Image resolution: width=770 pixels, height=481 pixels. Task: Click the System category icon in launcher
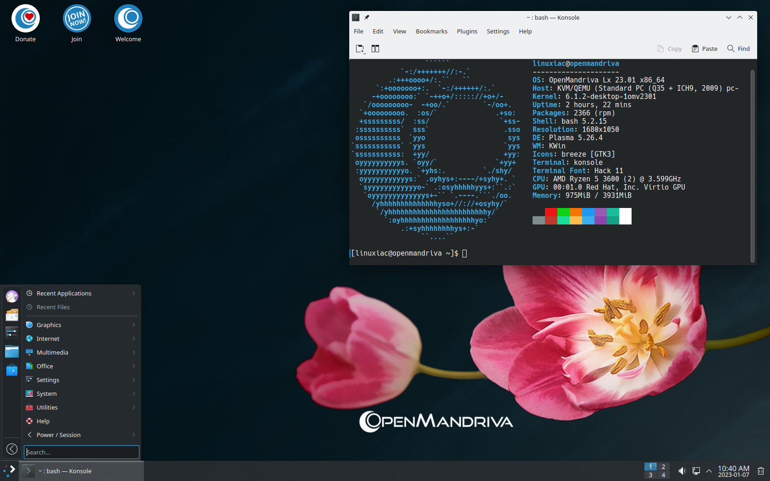click(x=29, y=394)
